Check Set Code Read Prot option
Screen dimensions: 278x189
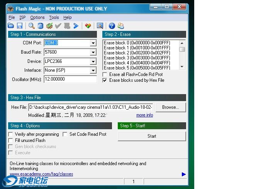(65, 134)
